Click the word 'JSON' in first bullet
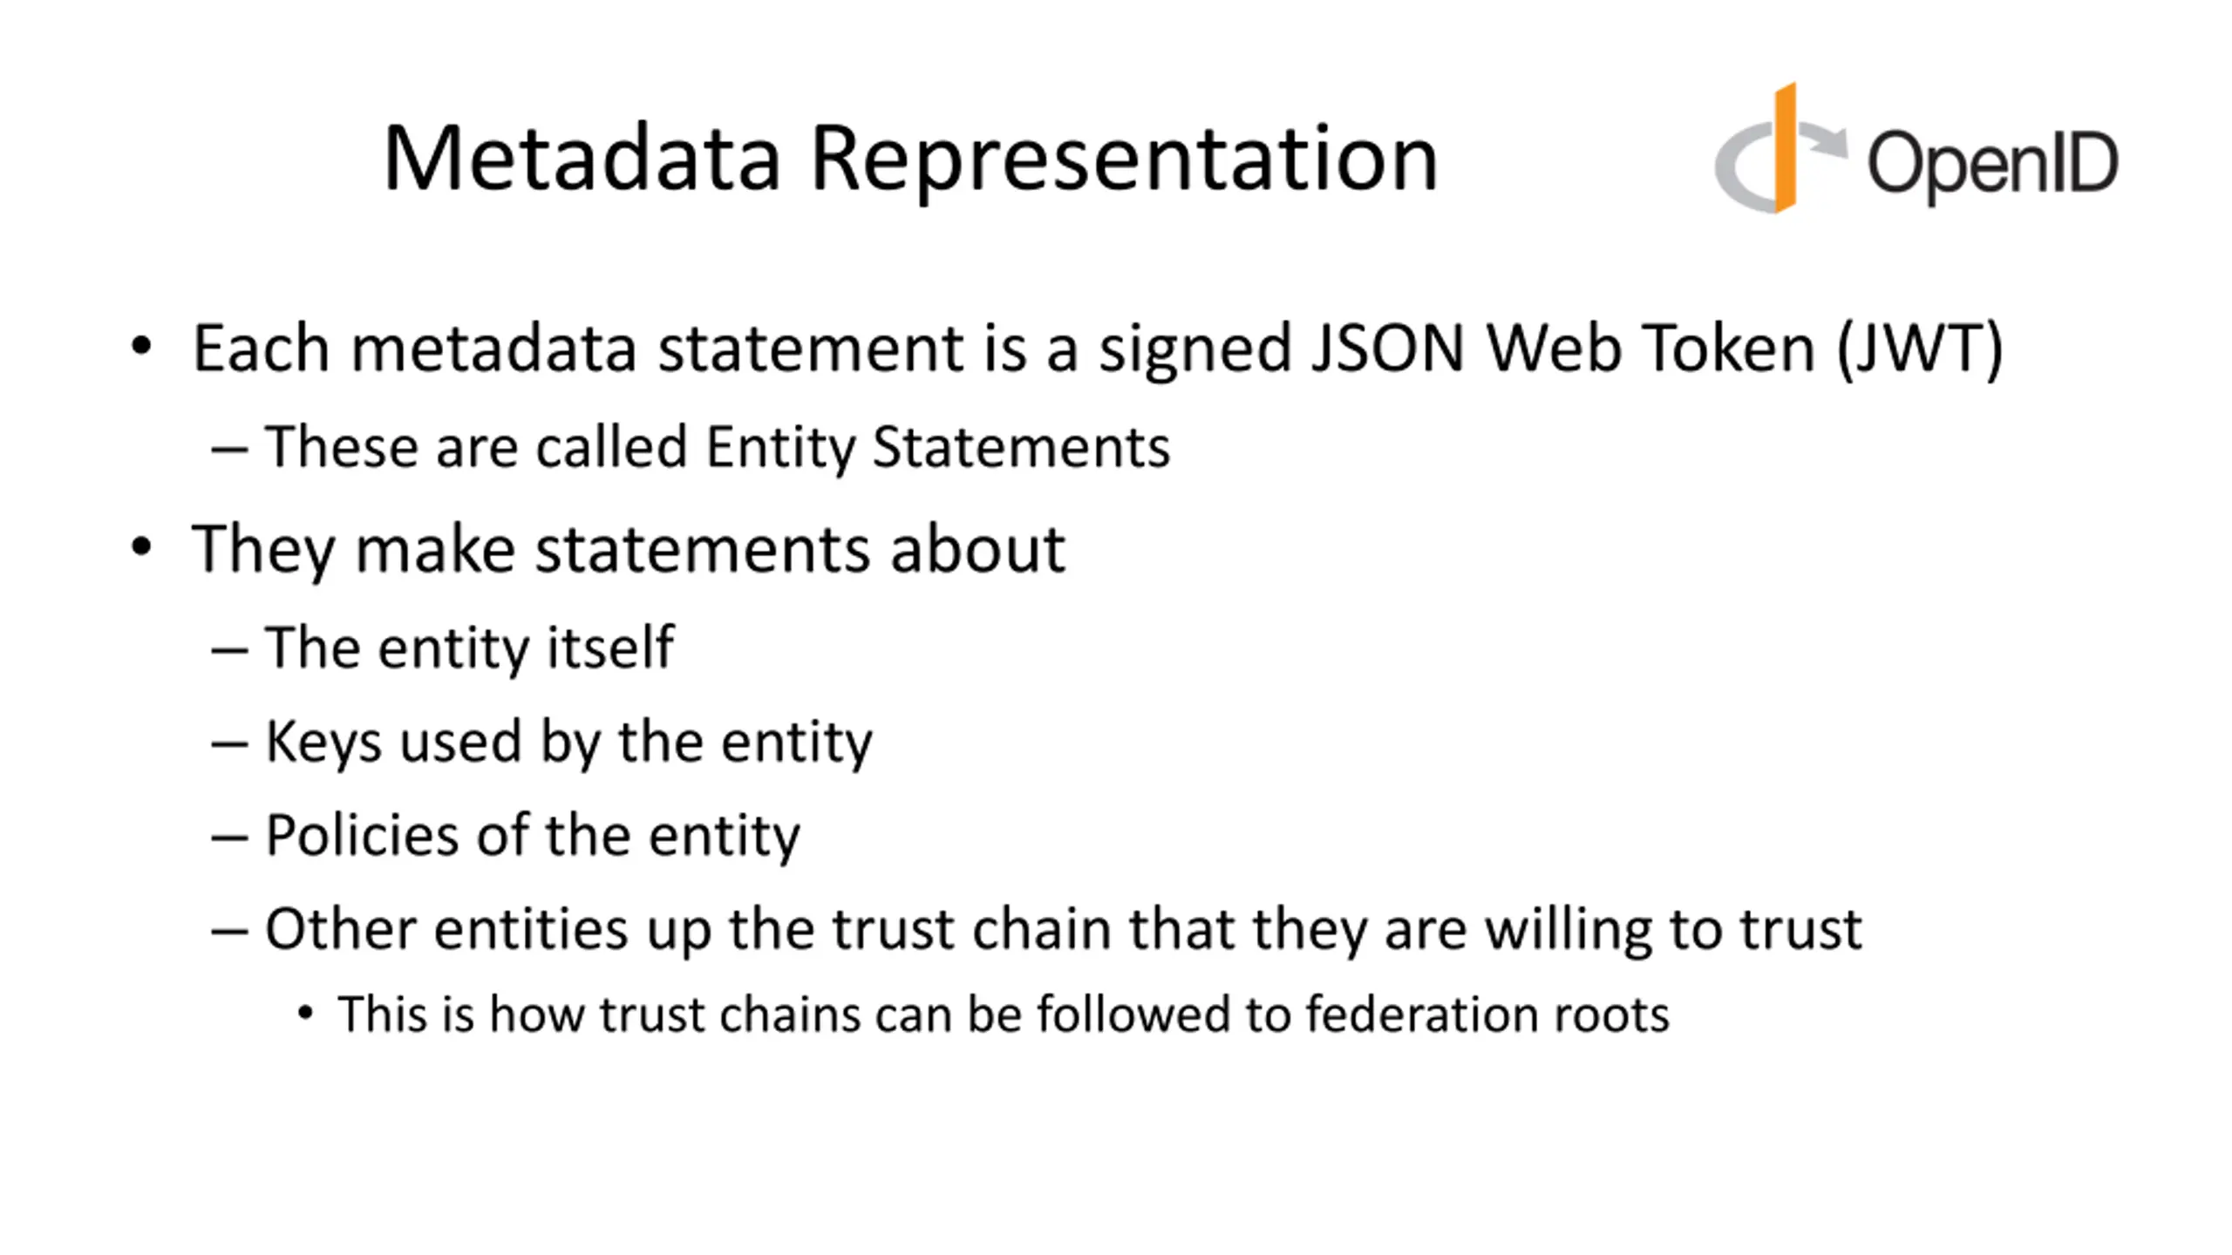The width and height of the screenshot is (2232, 1255). click(1388, 349)
